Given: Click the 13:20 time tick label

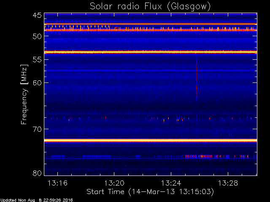Looking at the screenshot, I should pyautogui.click(x=114, y=183).
